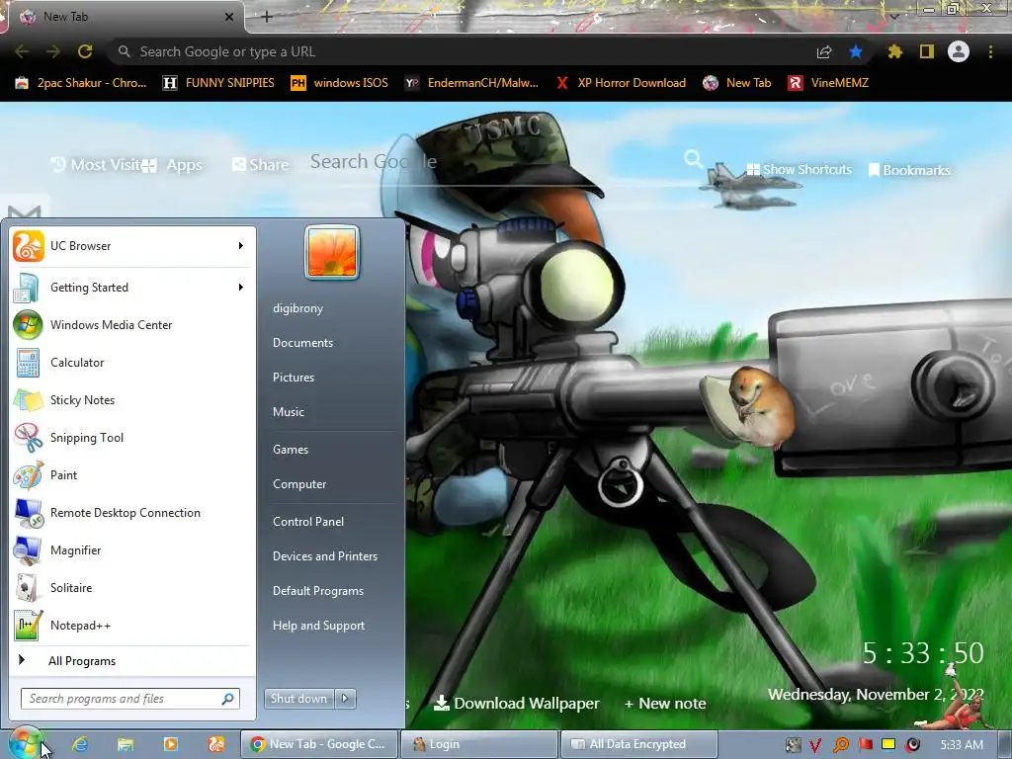Open Remote Desktop Connection
1012x759 pixels.
coord(132,513)
